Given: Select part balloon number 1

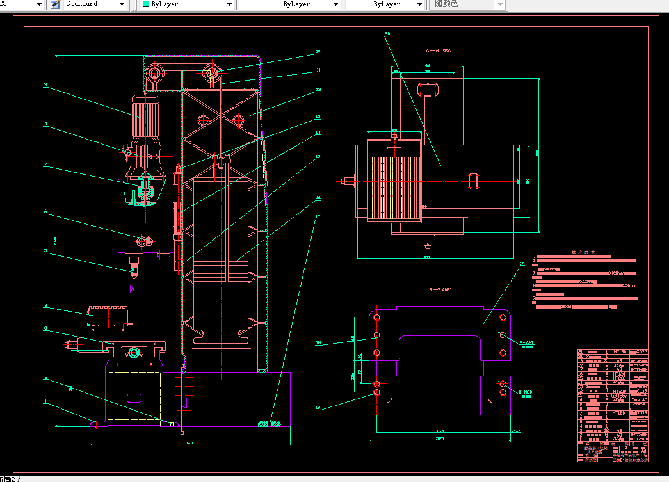Looking at the screenshot, I should coord(45,401).
